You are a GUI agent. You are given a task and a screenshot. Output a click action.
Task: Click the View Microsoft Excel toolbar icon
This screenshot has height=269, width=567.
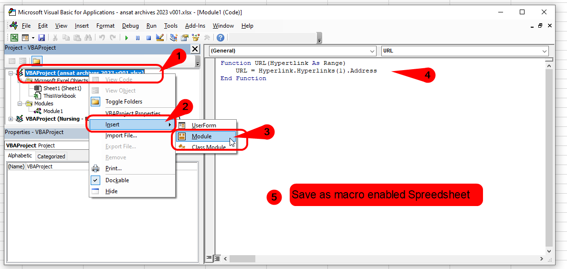pos(14,38)
